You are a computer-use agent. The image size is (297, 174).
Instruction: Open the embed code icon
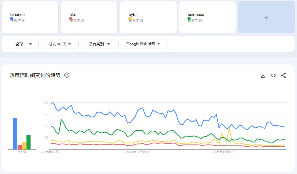273,75
